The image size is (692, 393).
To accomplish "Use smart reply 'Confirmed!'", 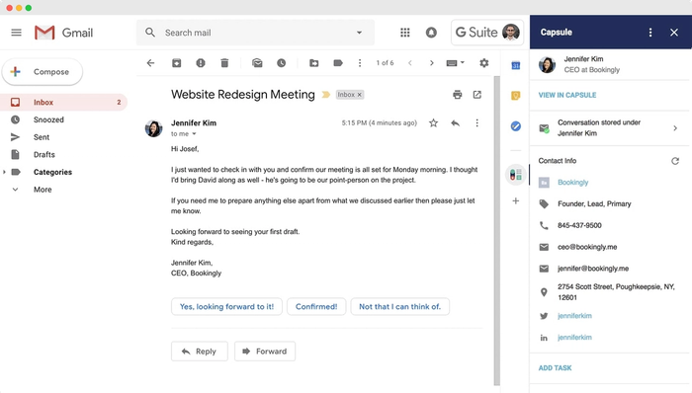I will [316, 307].
